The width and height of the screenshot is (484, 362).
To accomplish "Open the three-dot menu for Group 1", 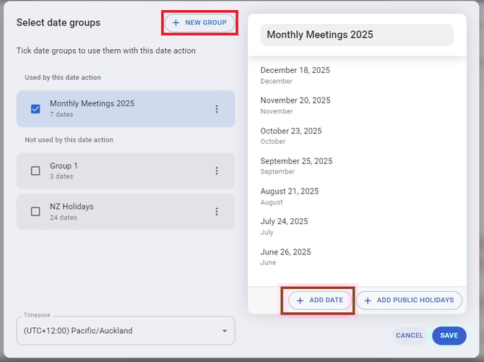I will [x=217, y=171].
